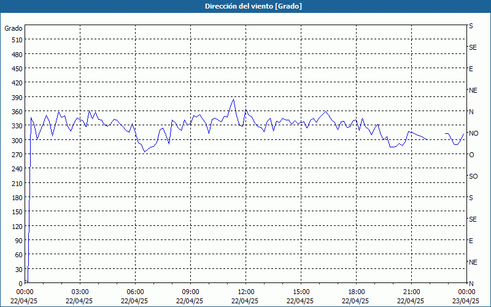
Task: Click the 240 degree axis label
Action: (x=18, y=169)
